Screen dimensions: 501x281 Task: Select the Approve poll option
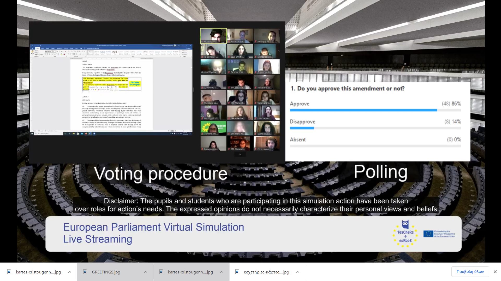(x=300, y=104)
